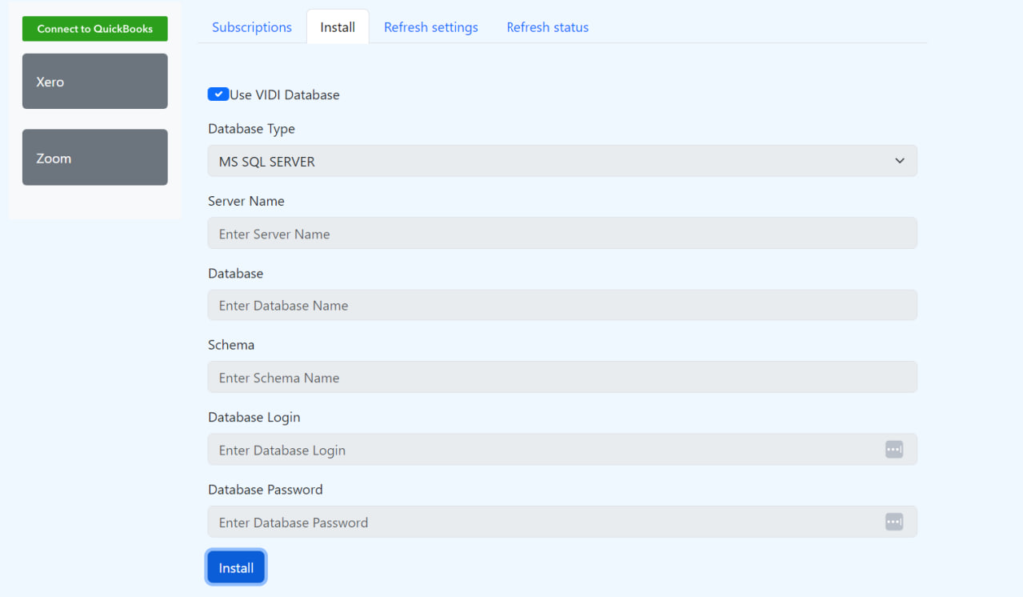Image resolution: width=1023 pixels, height=597 pixels.
Task: Select the Enter Schema Name input
Action: [561, 378]
